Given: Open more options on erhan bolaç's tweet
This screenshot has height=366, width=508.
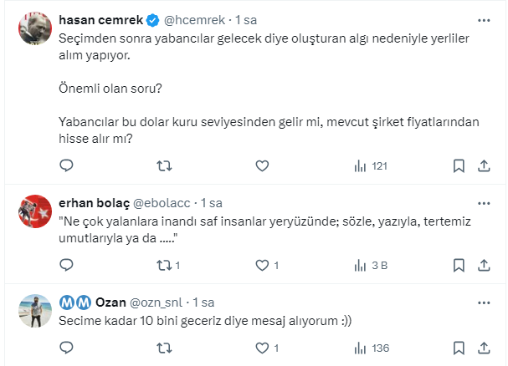Looking at the screenshot, I should tap(483, 203).
